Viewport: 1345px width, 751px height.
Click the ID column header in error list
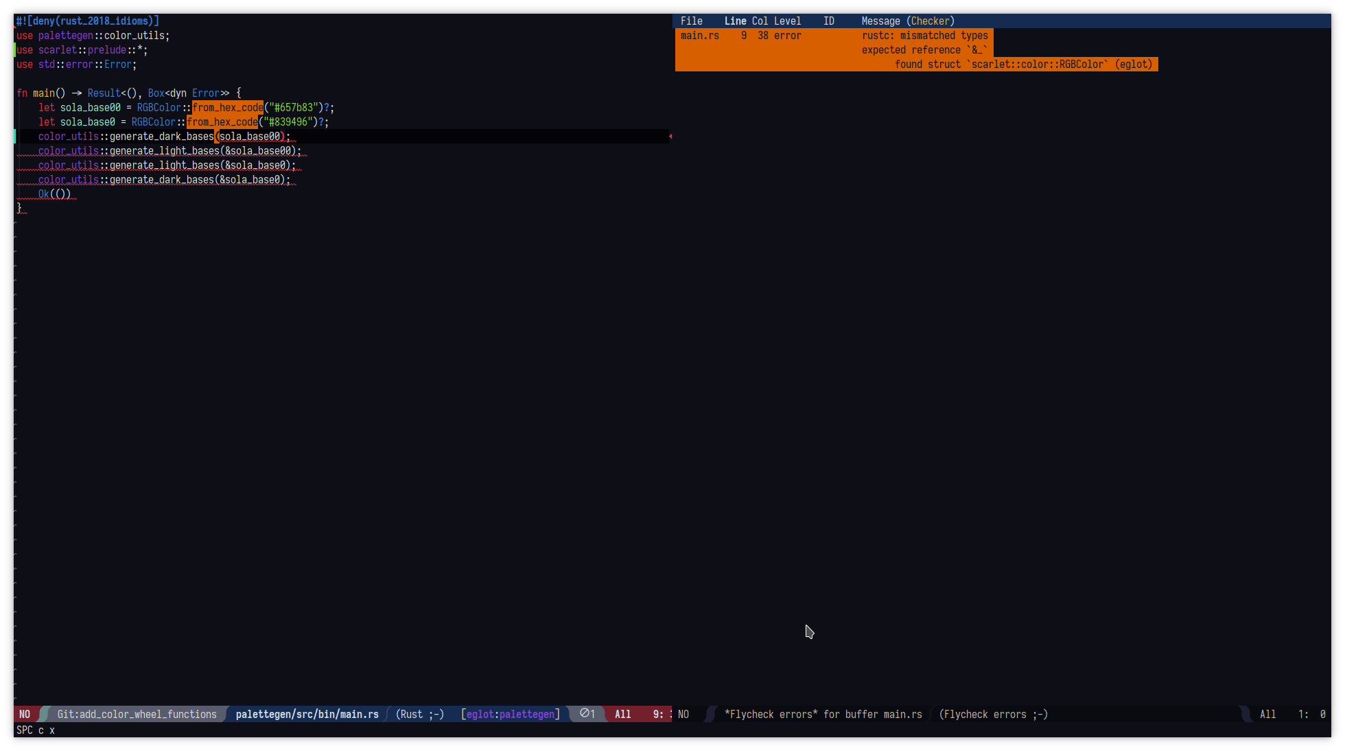click(x=829, y=21)
